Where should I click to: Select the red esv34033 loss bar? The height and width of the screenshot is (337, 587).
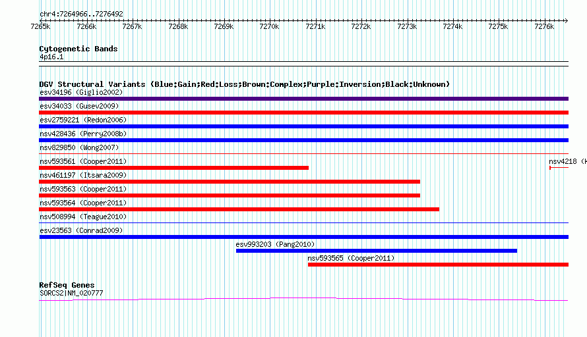[x=303, y=113]
